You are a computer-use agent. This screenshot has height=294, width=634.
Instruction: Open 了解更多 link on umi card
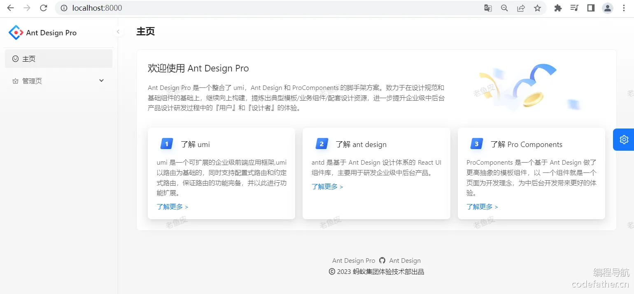pos(172,207)
